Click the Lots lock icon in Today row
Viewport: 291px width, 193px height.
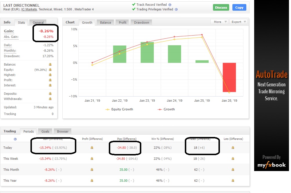(x=233, y=148)
